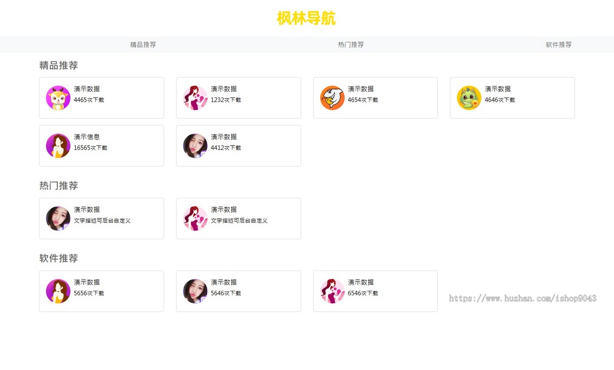Click the red-haired girl icon in 热门推荐

tap(195, 218)
